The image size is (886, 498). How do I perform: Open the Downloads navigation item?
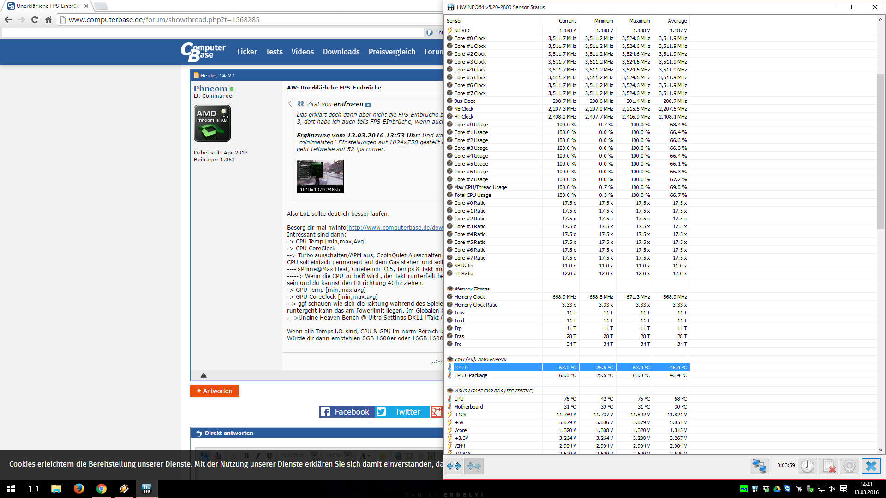[x=341, y=52]
